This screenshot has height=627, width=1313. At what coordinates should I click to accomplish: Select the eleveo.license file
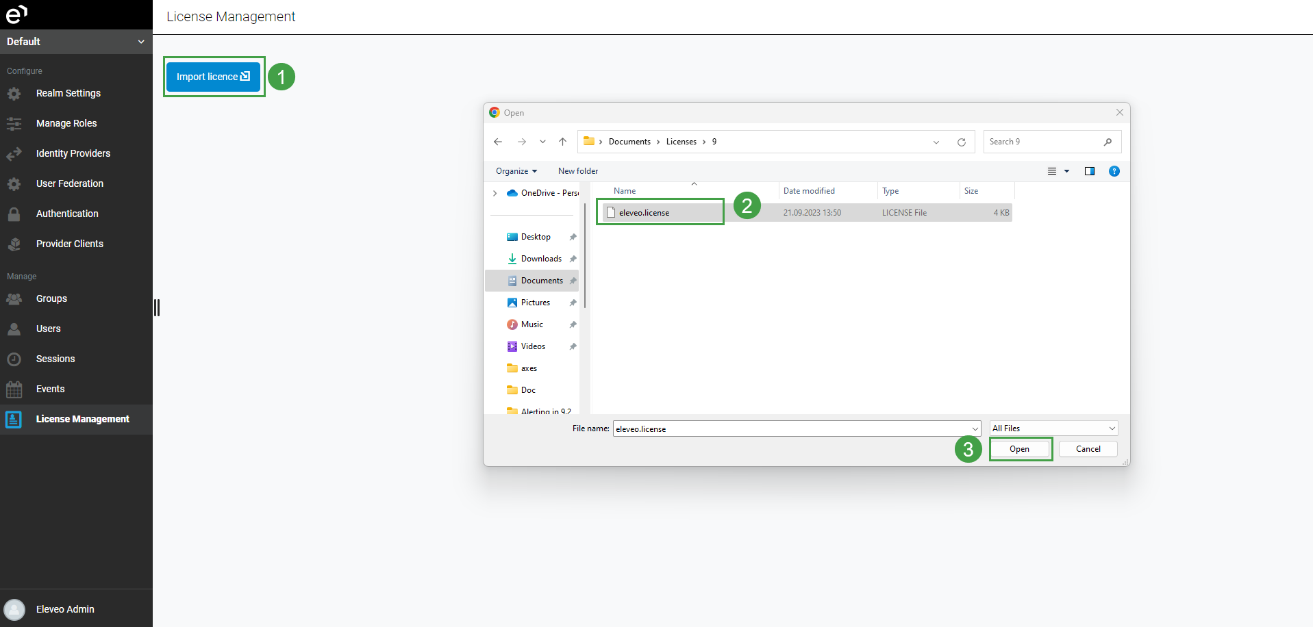(644, 213)
